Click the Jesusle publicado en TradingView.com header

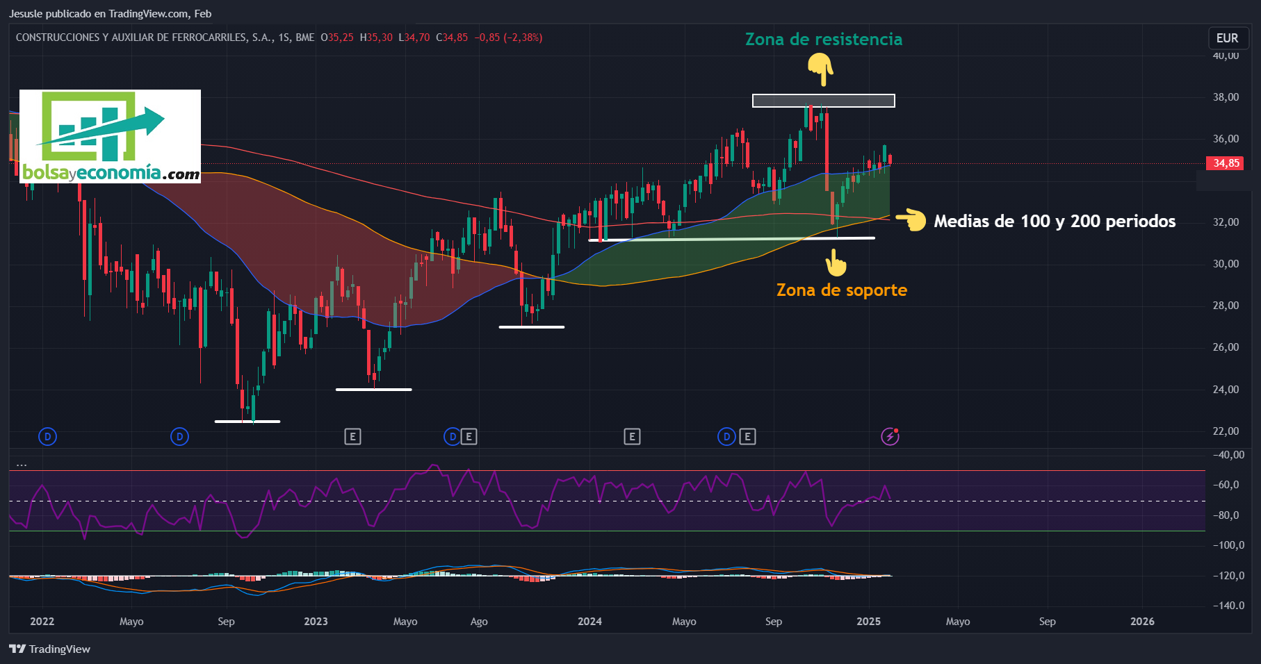tap(110, 14)
